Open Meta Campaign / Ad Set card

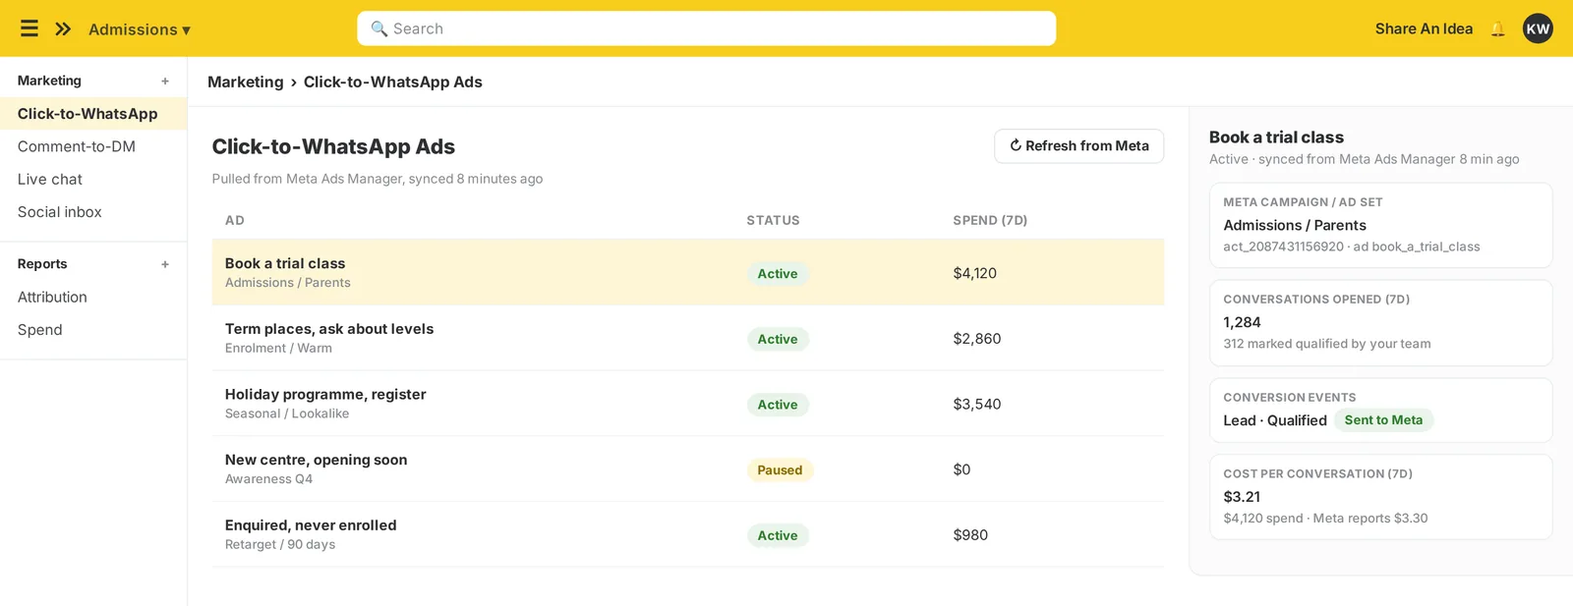[1380, 225]
